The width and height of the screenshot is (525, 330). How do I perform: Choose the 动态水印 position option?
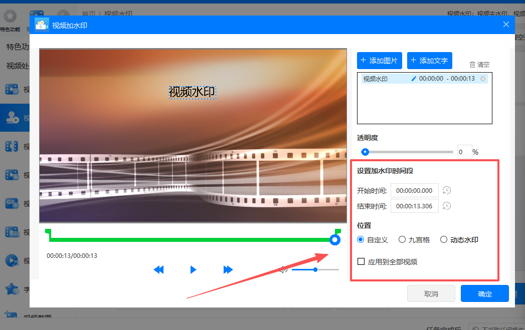click(x=443, y=239)
